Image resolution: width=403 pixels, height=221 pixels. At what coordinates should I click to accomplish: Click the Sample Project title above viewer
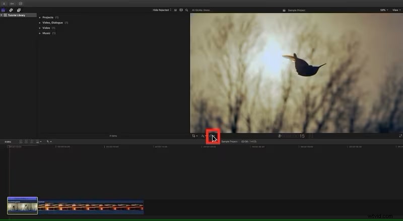[x=296, y=10]
